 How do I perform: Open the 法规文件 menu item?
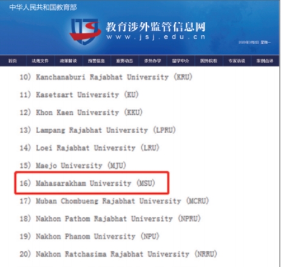[40, 61]
